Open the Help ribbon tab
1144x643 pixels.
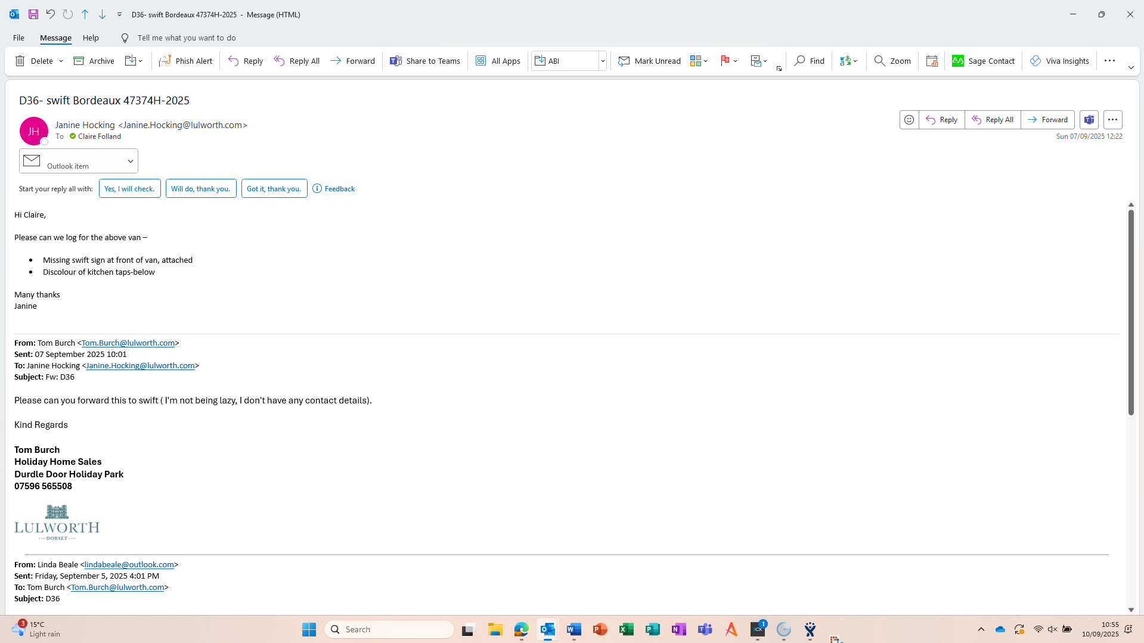click(x=91, y=38)
